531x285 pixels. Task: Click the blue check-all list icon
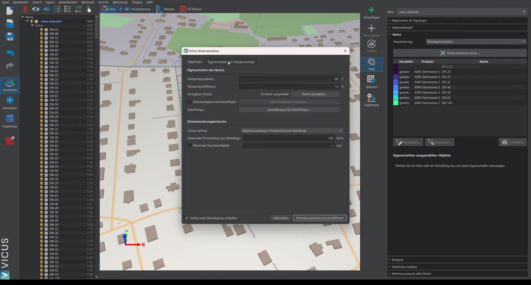57,9
